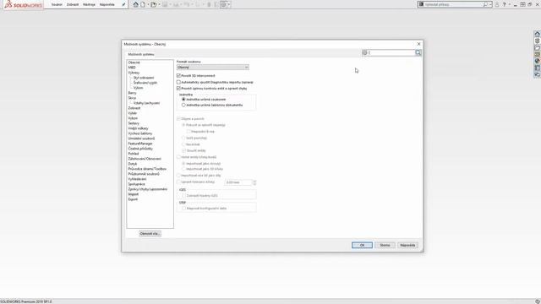Click the user login icon in title bar

click(497, 4)
